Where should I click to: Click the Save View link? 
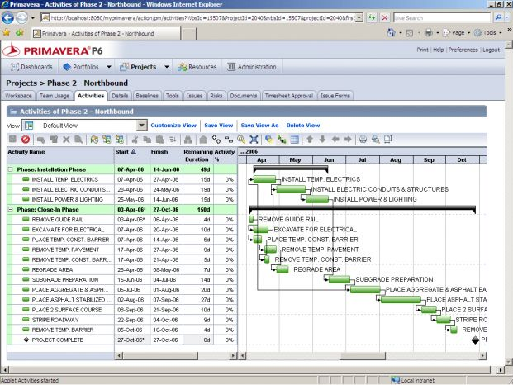pos(219,126)
